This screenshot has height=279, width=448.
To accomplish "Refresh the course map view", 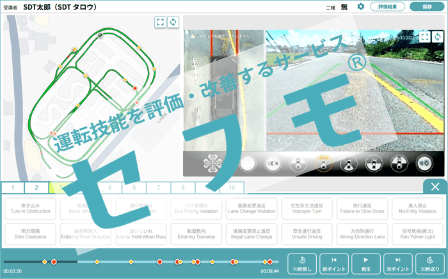I will [x=173, y=22].
